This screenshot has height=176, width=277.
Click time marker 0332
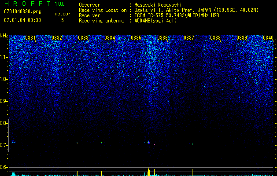[57, 38]
